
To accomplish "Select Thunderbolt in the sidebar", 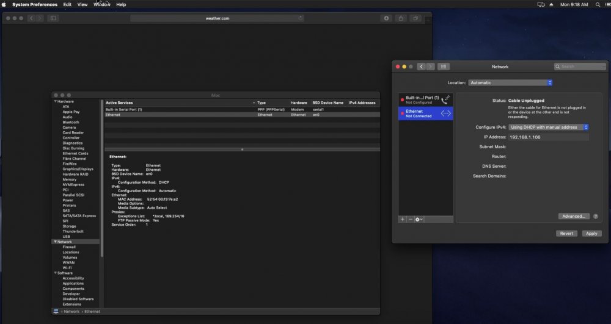I will (x=73, y=231).
